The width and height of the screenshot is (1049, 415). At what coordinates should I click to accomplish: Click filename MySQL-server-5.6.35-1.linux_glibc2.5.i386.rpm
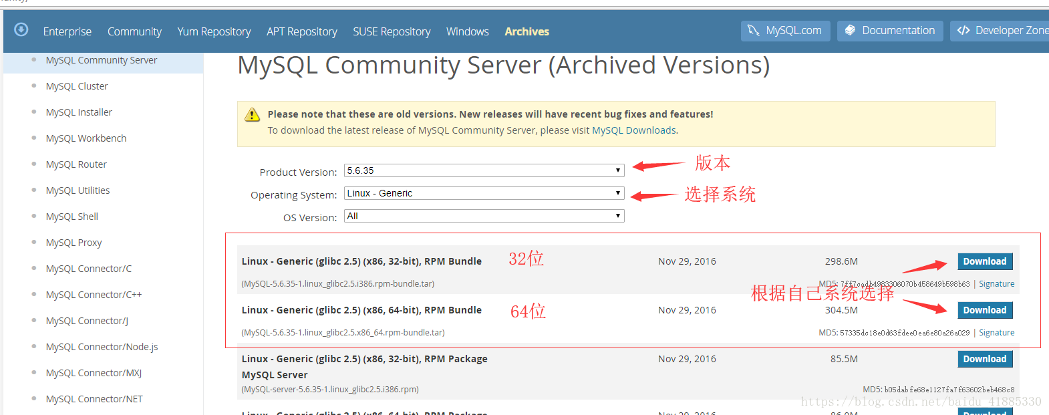tap(330, 390)
